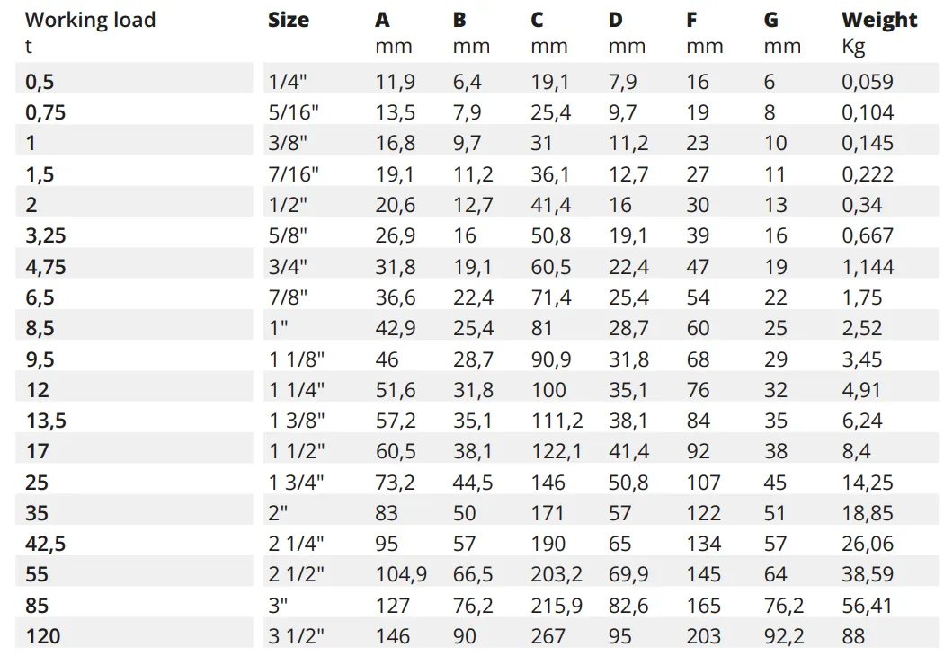Click the Working load column header
Image resolution: width=944 pixels, height=656 pixels.
pos(90,20)
